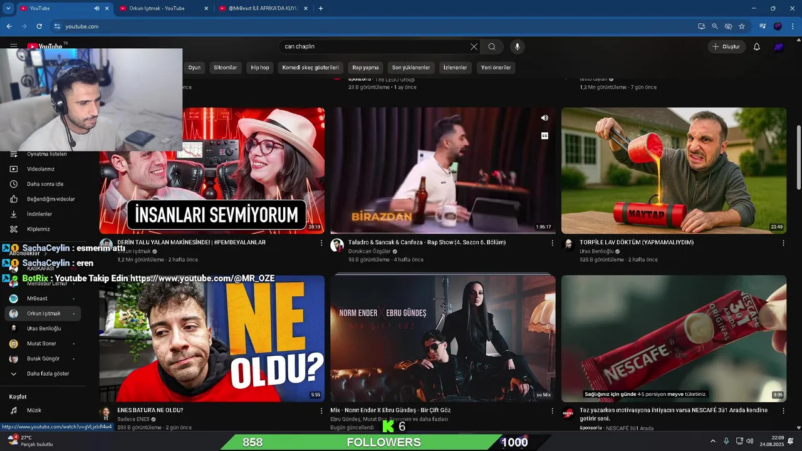Open options menu for ENES BATUR'A NE OLDU
Screen dimensions: 802x451
(321, 411)
